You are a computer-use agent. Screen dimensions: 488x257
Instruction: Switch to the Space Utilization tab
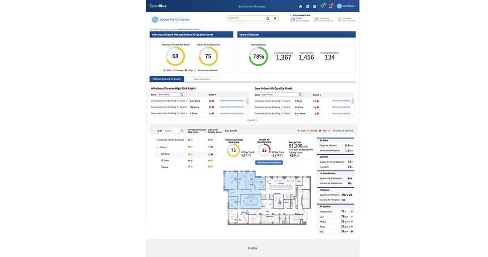(202, 79)
